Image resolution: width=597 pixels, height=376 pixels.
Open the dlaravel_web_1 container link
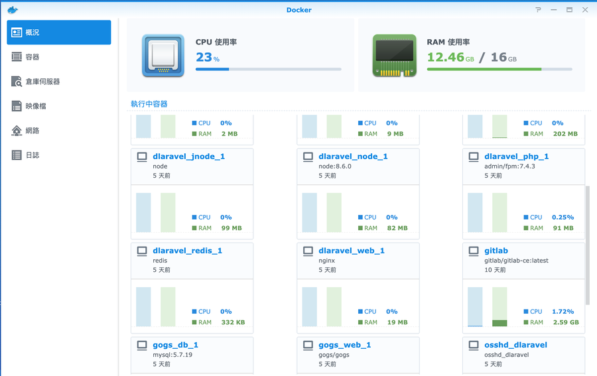pyautogui.click(x=352, y=251)
